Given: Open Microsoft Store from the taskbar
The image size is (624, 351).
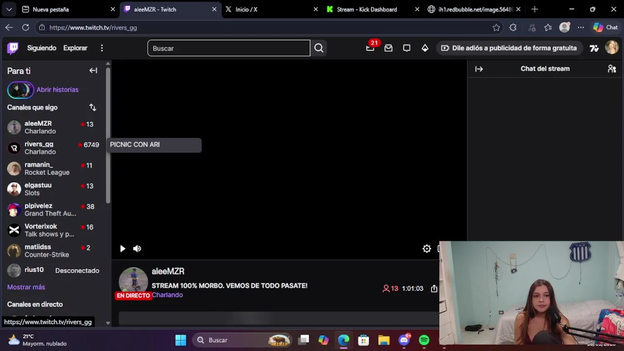Looking at the screenshot, I should [364, 340].
